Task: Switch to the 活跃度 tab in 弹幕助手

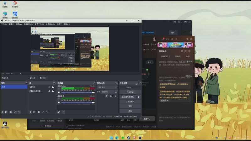Action: point(178,56)
